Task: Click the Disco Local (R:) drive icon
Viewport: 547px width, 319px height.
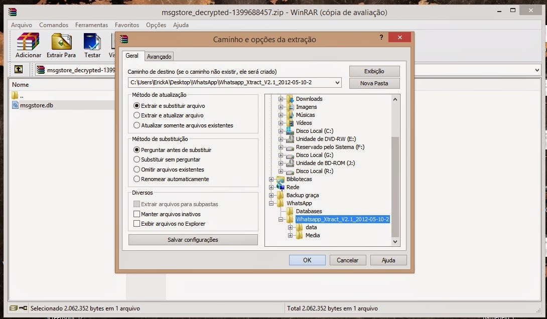Action: 290,171
